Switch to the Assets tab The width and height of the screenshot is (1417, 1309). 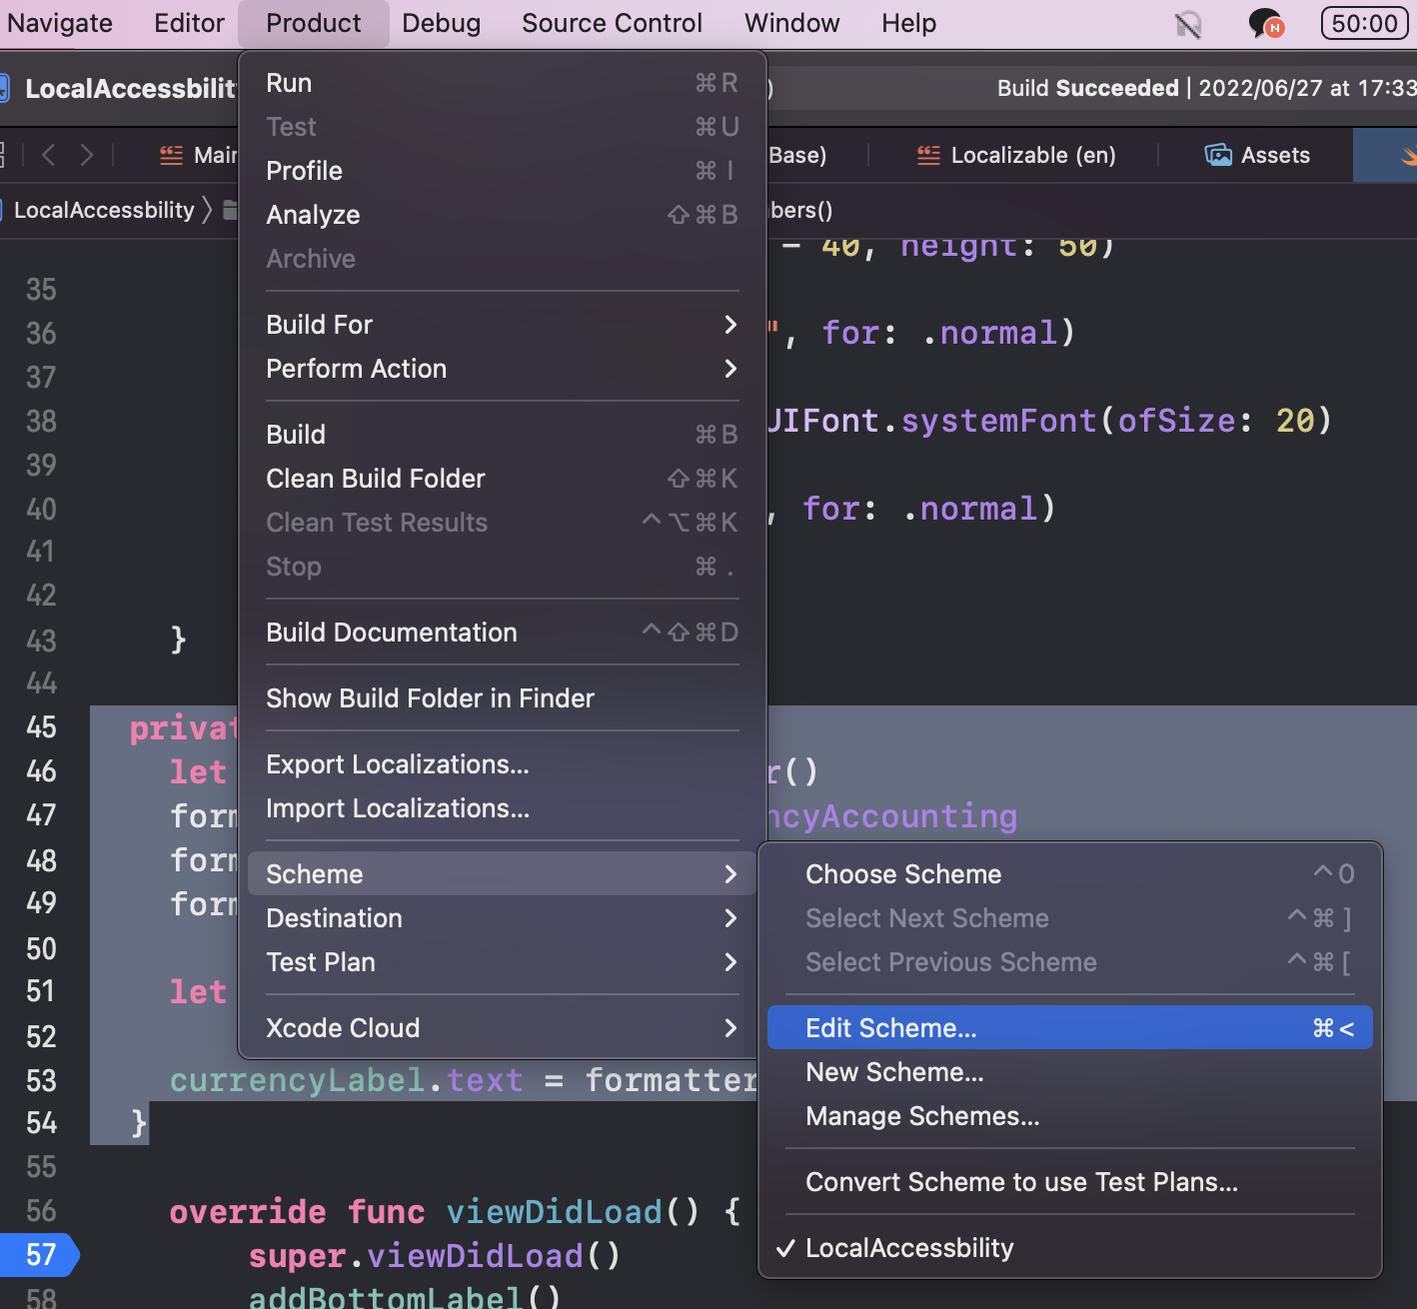tap(1256, 155)
